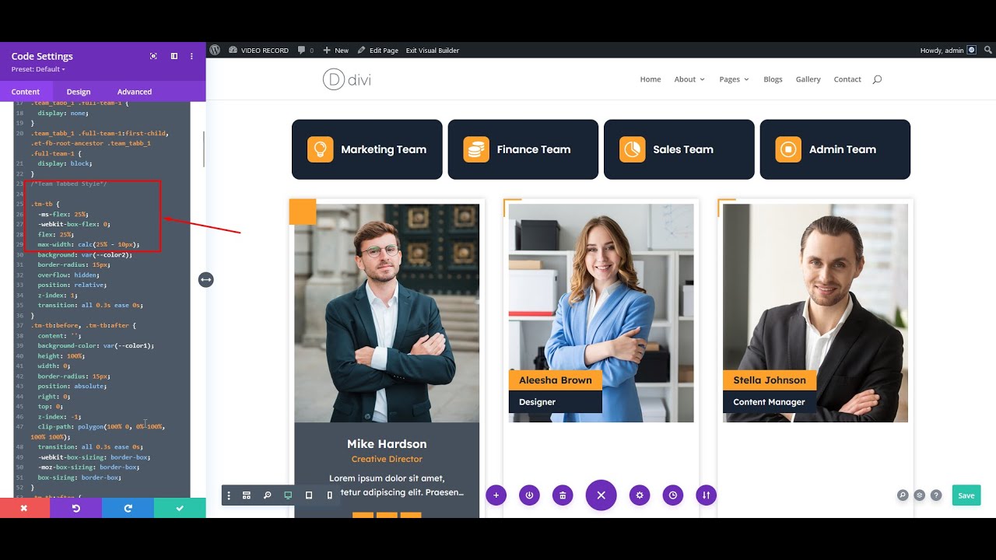Select the Sales Team tab
Viewport: 996px width, 560px height.
point(679,149)
